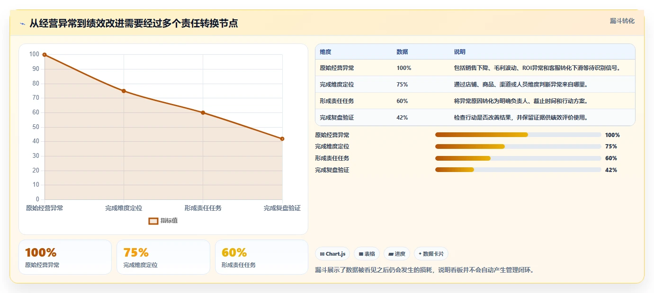Viewport: 654px width, 293px height.
Task: Click description starting 将异常原因转化
Action: point(521,101)
